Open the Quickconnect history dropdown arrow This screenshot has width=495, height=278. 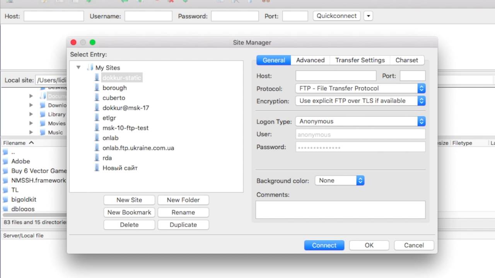coord(368,16)
